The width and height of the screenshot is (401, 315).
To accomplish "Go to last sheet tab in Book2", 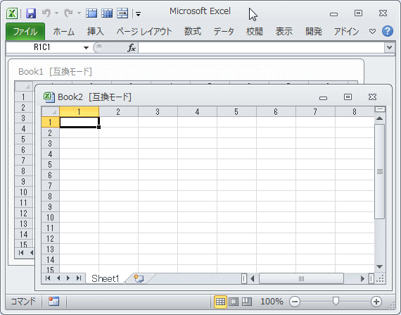I will coord(79,278).
